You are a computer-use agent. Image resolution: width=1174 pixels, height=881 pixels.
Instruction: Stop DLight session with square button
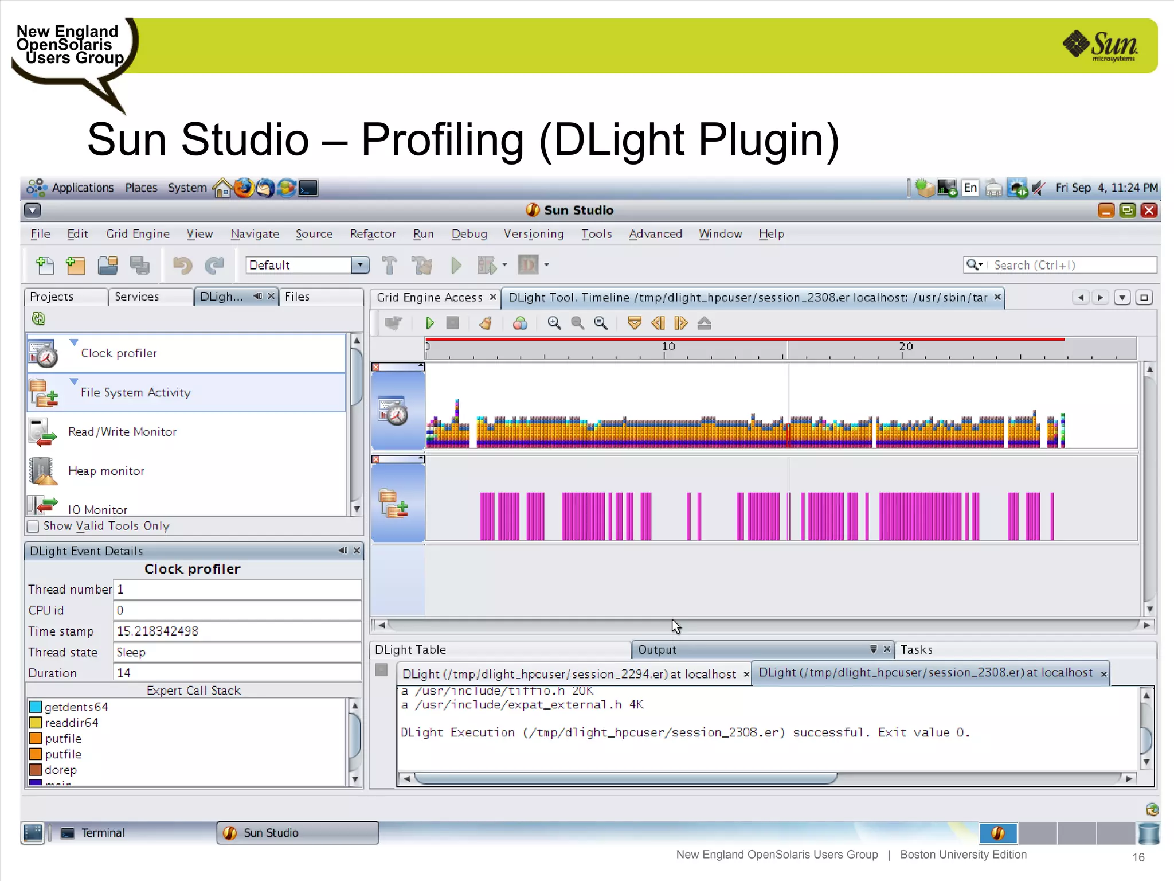[x=453, y=323]
